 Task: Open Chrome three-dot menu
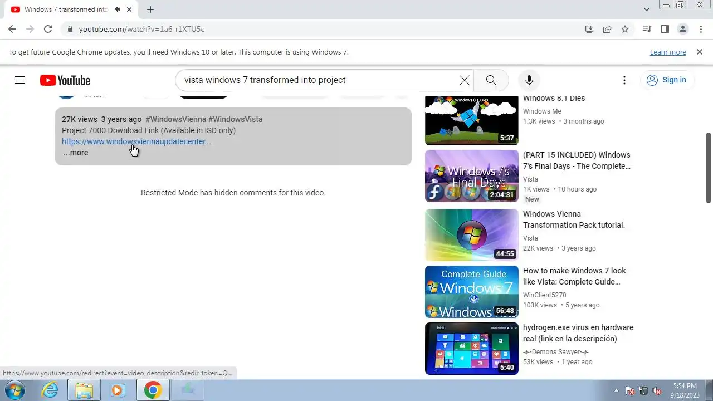tap(700, 29)
